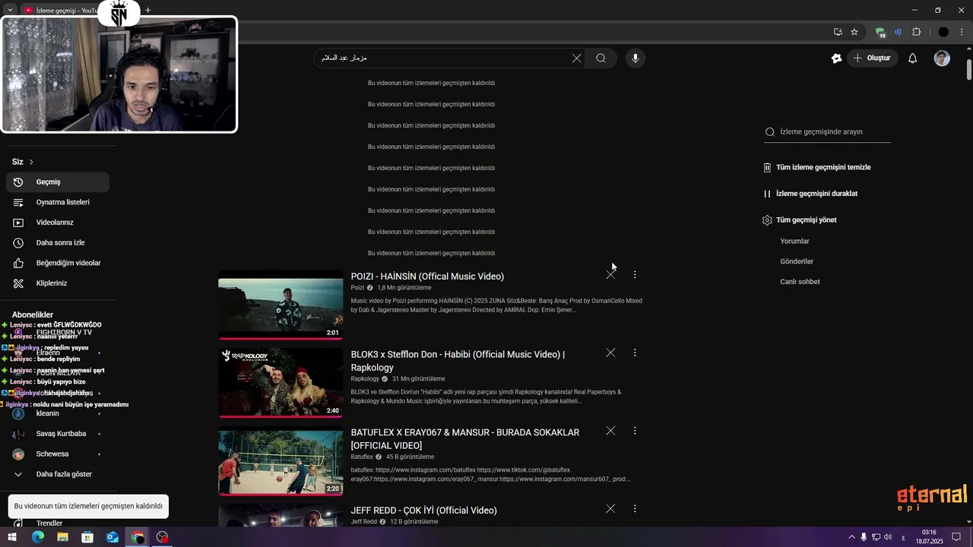Open Klipleriniz in the sidebar

(x=58, y=283)
